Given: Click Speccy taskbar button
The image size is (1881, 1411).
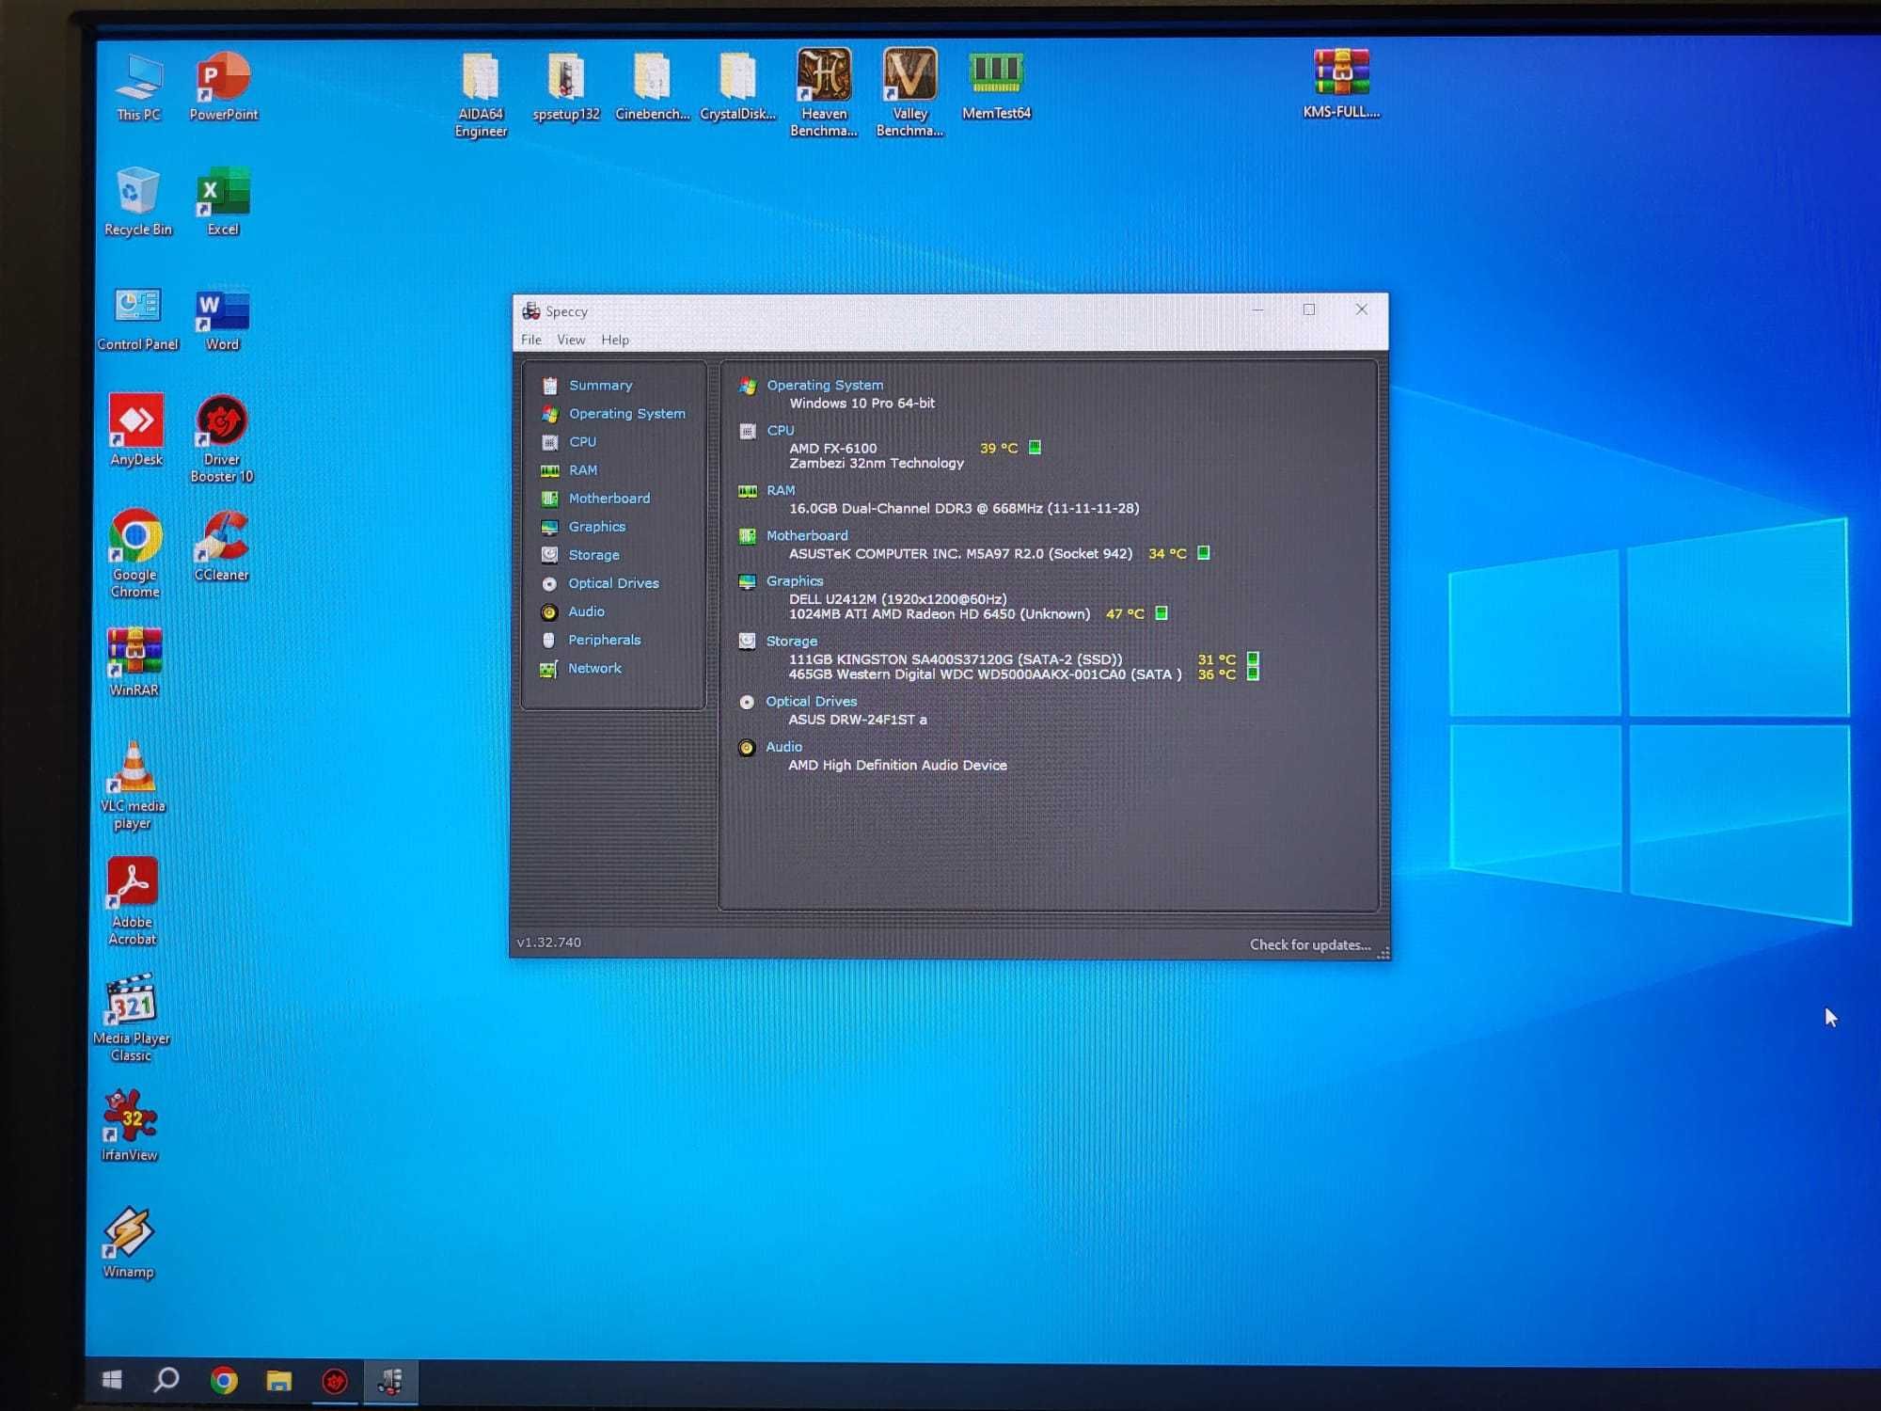Looking at the screenshot, I should (x=390, y=1382).
